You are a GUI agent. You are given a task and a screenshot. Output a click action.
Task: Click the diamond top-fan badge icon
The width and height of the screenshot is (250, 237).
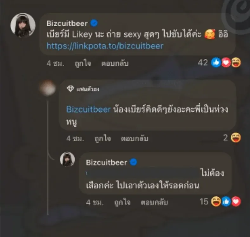(x=70, y=89)
